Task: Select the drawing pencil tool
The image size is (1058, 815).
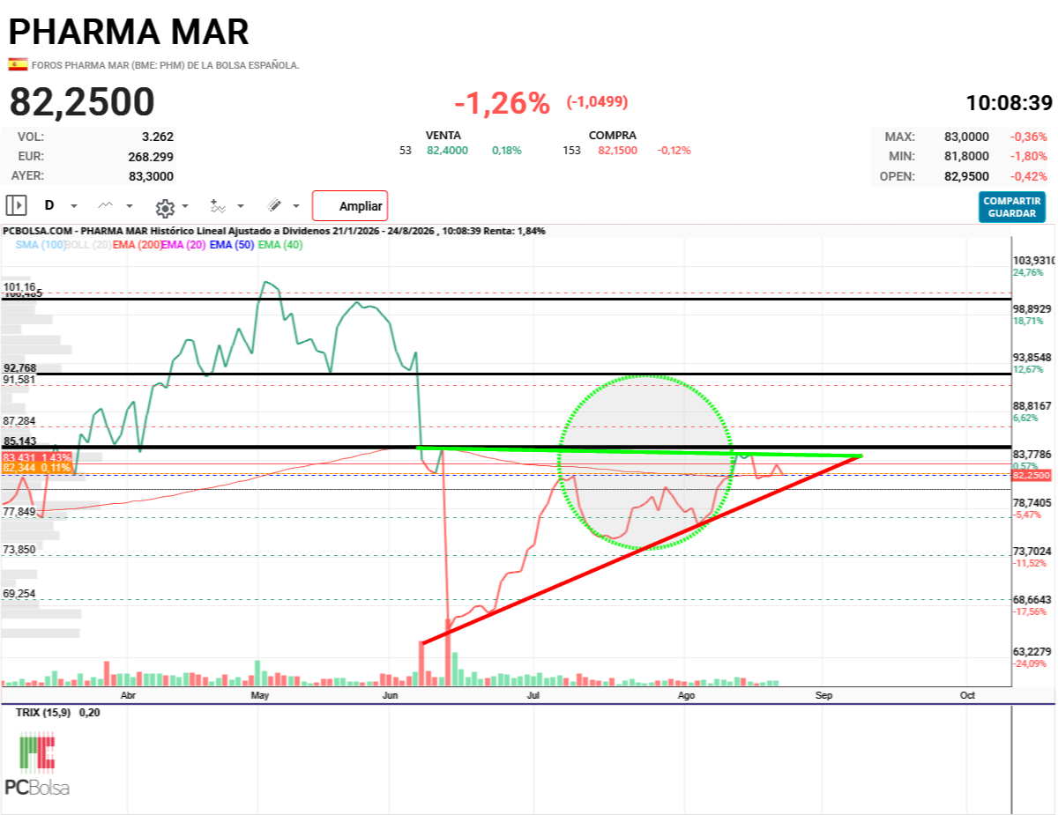Action: click(274, 205)
